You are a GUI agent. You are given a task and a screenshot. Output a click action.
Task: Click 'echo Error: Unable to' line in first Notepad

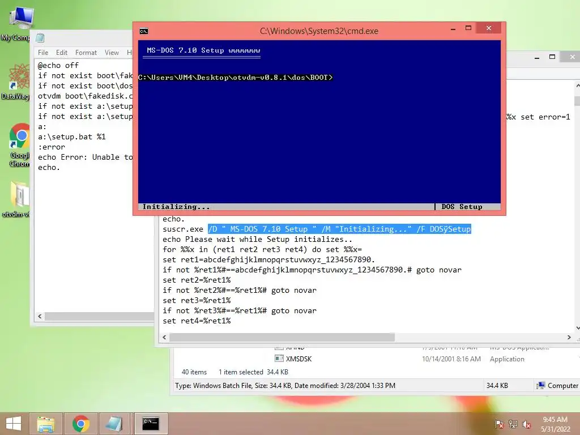(x=86, y=157)
